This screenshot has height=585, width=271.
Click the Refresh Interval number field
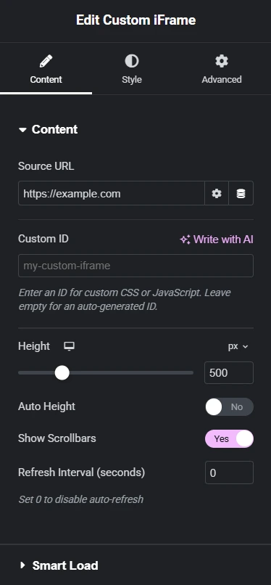(229, 472)
